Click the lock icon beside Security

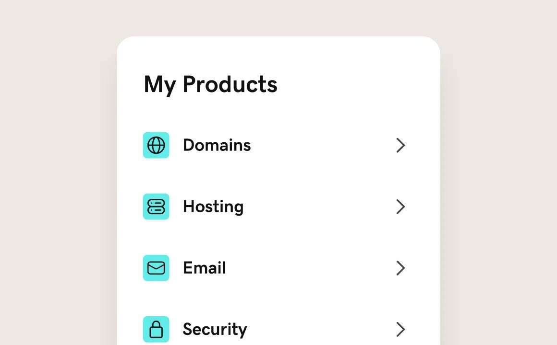156,329
